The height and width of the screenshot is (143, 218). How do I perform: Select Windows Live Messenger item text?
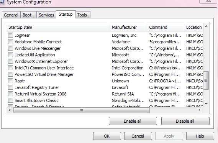(38, 48)
